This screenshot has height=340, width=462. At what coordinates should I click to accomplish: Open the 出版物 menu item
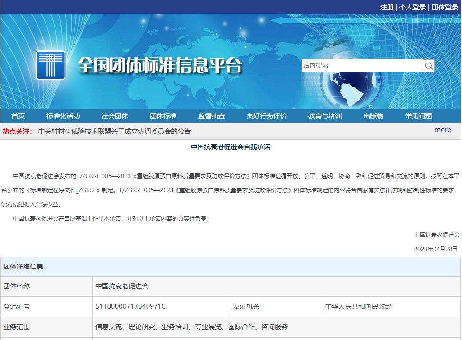[x=373, y=116]
